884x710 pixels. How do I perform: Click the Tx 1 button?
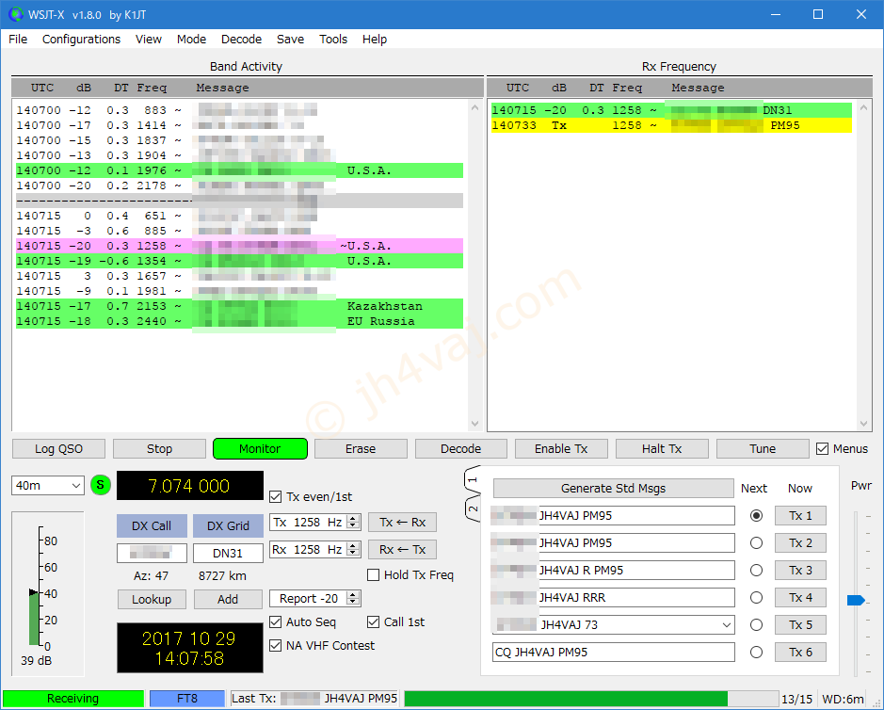point(800,515)
